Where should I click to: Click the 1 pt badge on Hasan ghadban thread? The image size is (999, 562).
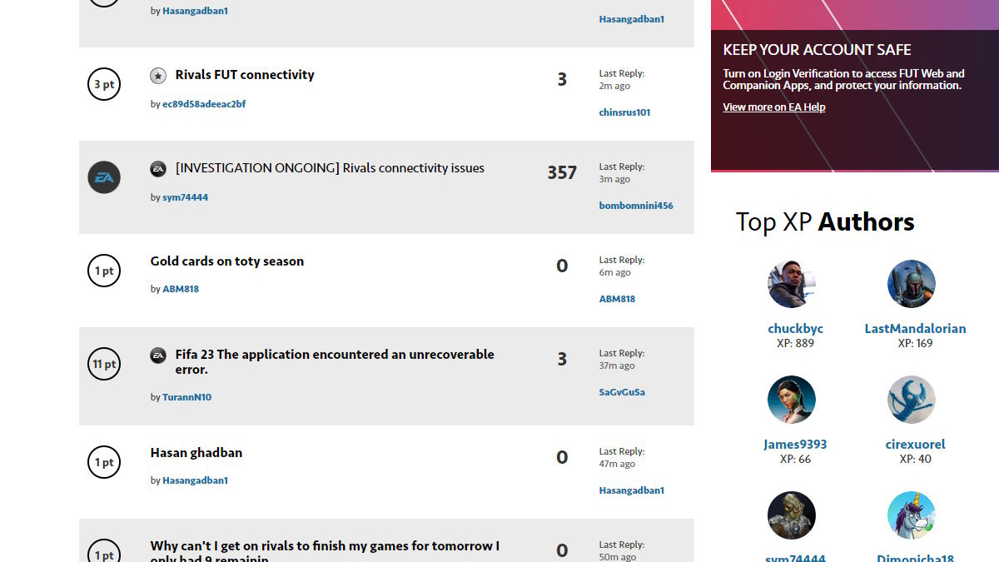(104, 462)
